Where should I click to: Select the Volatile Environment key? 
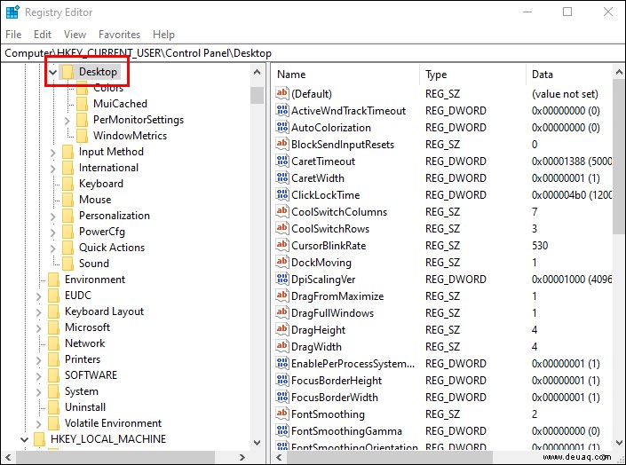[x=113, y=423]
